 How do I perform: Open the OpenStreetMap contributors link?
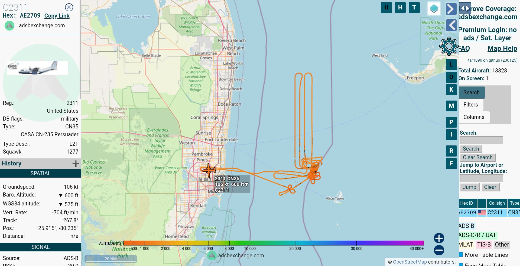(410, 262)
